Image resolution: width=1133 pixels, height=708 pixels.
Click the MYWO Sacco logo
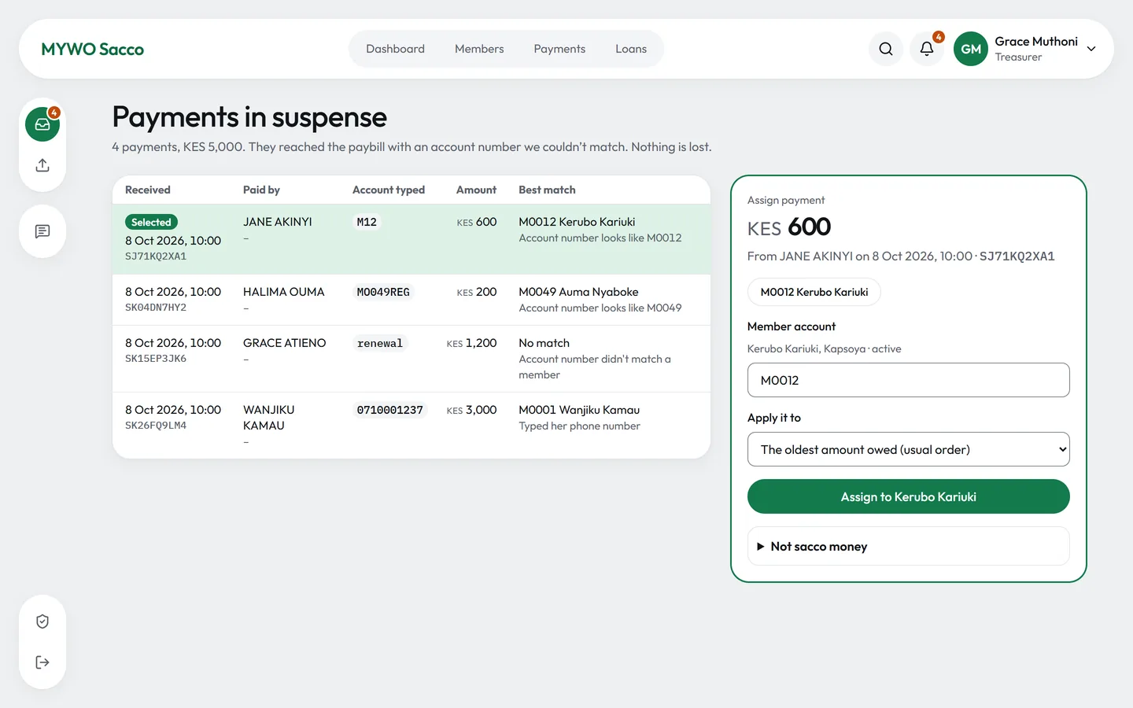click(x=93, y=49)
